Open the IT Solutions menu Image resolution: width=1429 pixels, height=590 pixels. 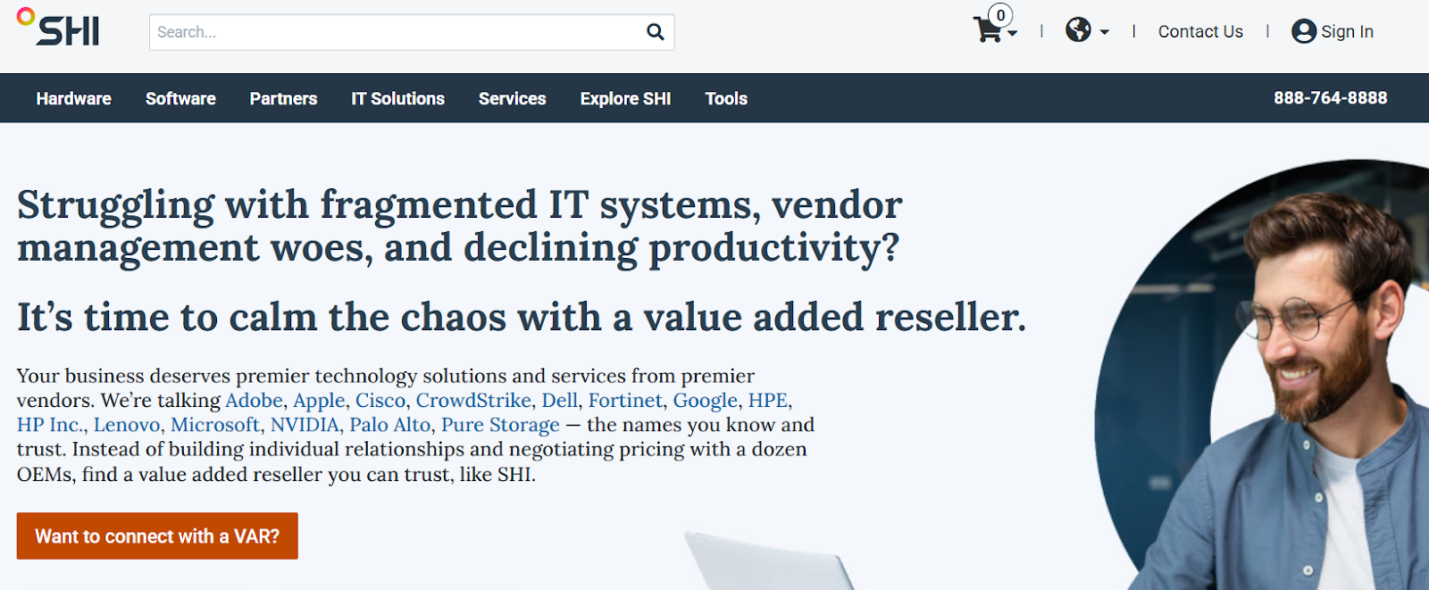coord(397,98)
